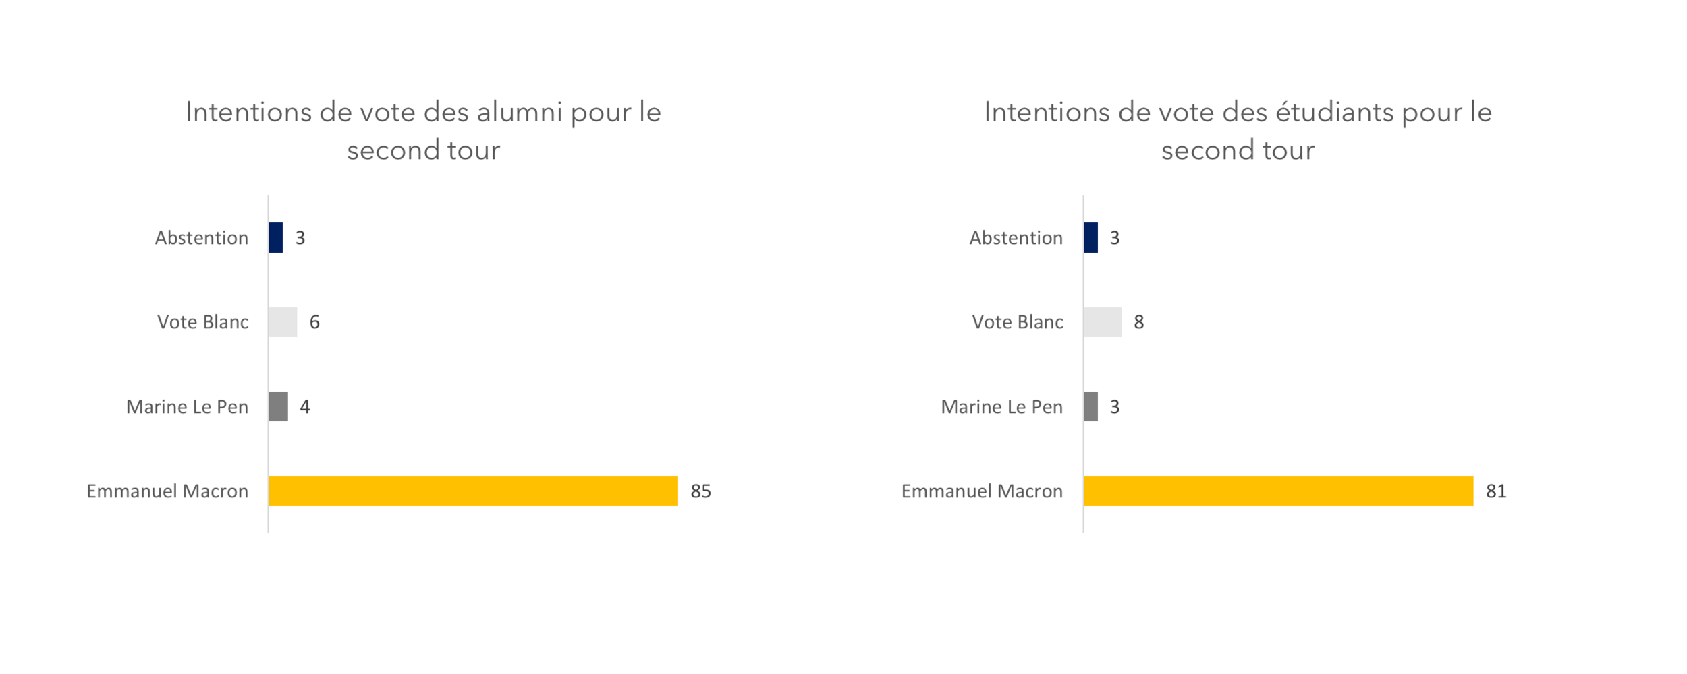Image resolution: width=1687 pixels, height=674 pixels.
Task: Click the Emmanuel Macron label in students chart
Action: click(x=982, y=491)
